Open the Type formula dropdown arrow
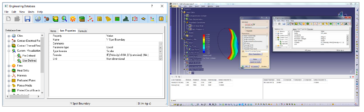 [x=161, y=51]
